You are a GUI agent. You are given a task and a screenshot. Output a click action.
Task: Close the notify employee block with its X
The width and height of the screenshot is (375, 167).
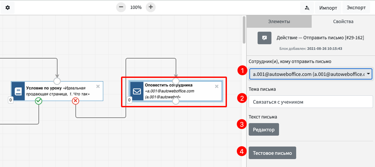point(217,86)
